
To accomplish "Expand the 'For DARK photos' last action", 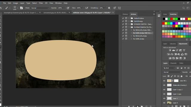I will click(131, 39).
